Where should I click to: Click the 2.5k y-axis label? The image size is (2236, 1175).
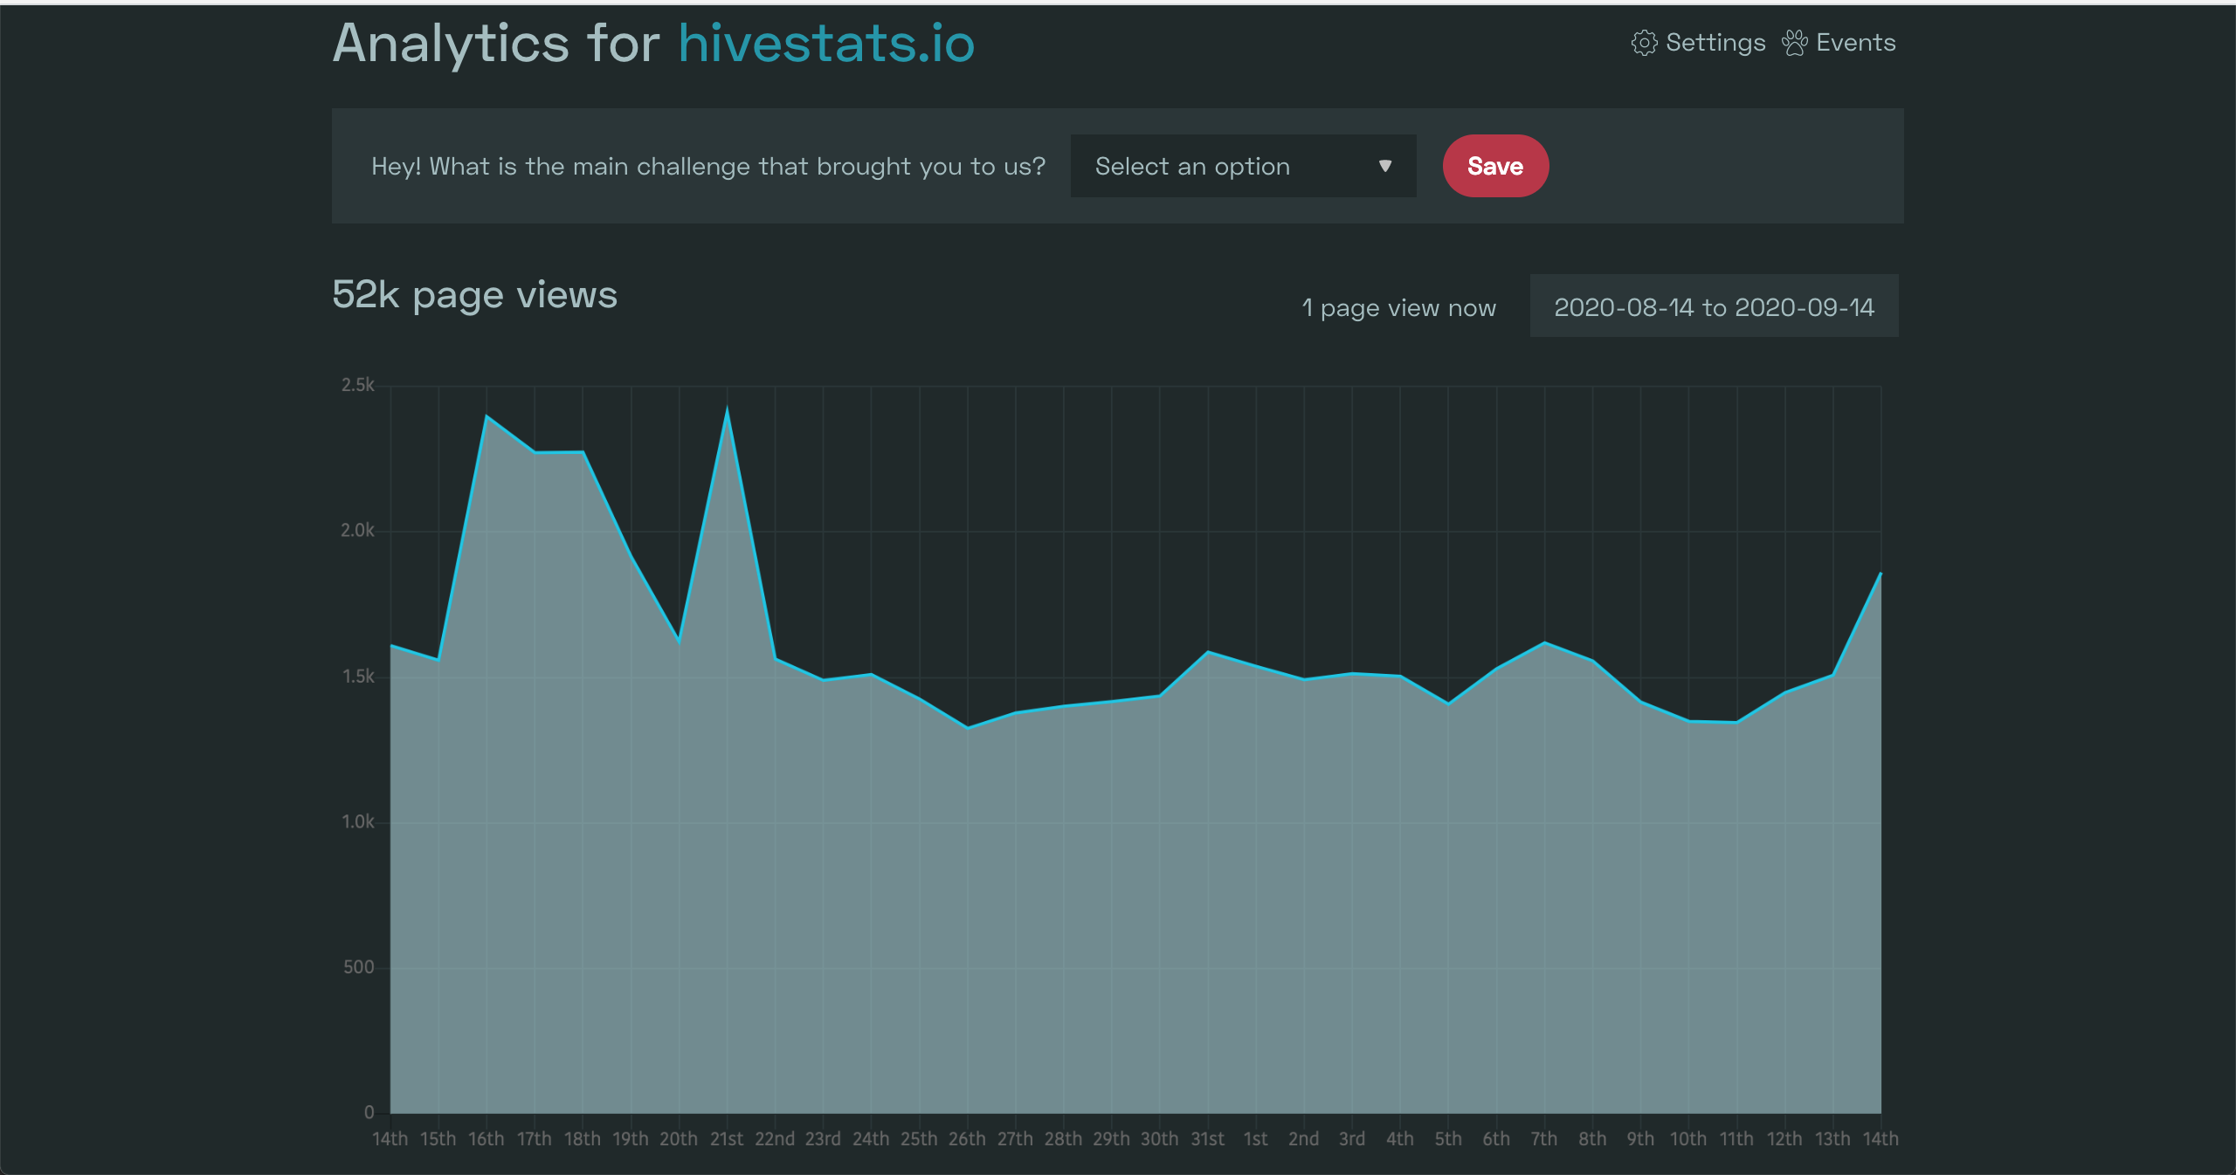(x=358, y=385)
